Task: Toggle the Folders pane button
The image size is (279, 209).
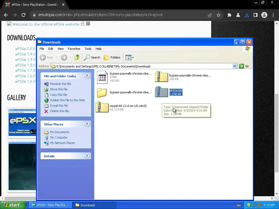Action: pyautogui.click(x=112, y=57)
